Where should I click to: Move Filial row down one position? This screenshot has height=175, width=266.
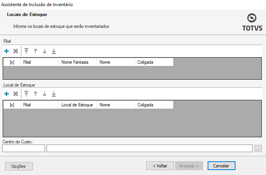coord(45,51)
